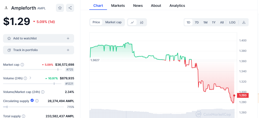Image resolution: width=259 pixels, height=118 pixels.
Task: Expand Volume (24h) details chevron
Action: point(30,78)
